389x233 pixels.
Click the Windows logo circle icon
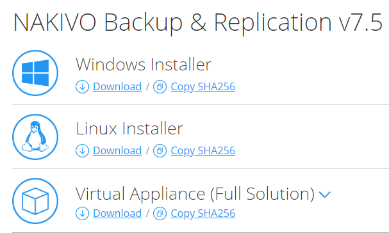point(35,73)
